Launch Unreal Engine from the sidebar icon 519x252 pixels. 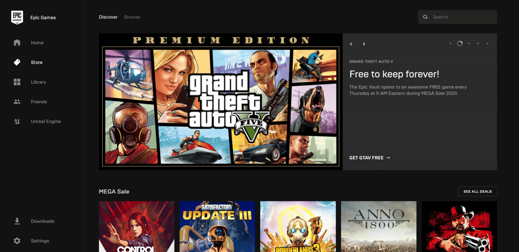pyautogui.click(x=17, y=121)
